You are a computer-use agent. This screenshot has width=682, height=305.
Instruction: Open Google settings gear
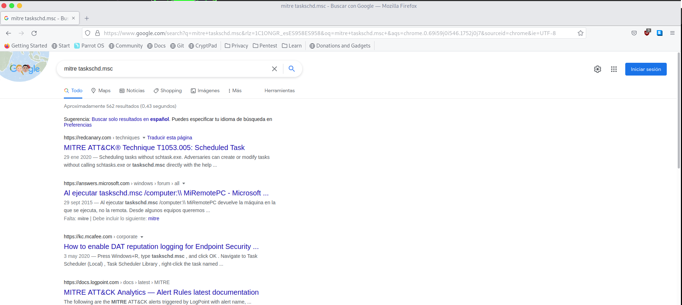click(597, 69)
